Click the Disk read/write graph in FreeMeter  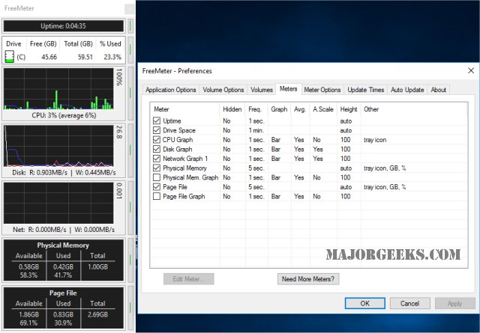tap(58, 146)
